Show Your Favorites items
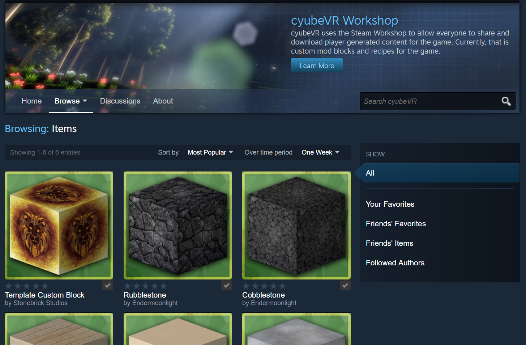The width and height of the screenshot is (526, 345). click(x=390, y=204)
